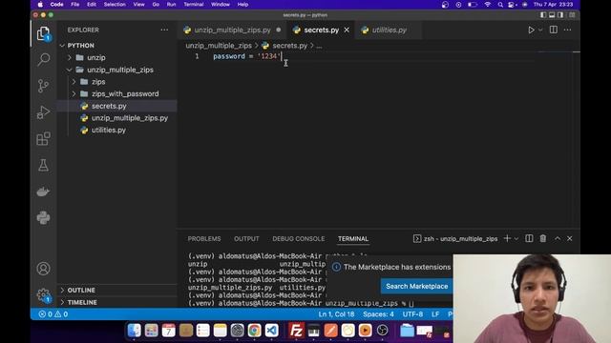Click secrets.py in the breadcrumb
This screenshot has height=343, width=611.
(x=289, y=46)
